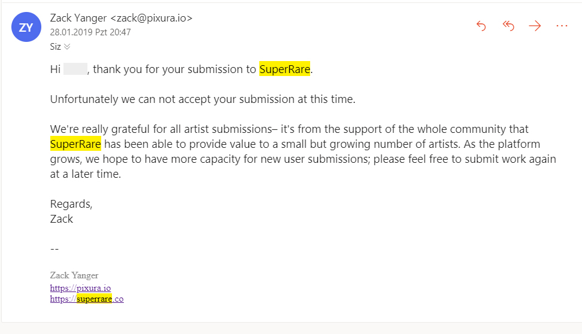Click highlighted SuperRare starting the paragraph's second line
Image resolution: width=582 pixels, height=334 pixels.
[x=75, y=144]
